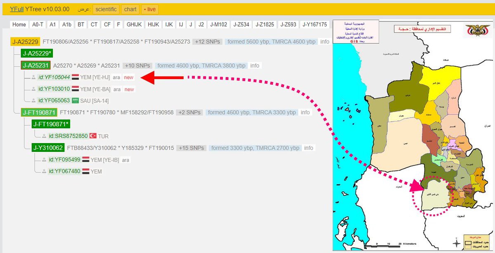The image size is (495, 253).
Task: Open info for J-A25229
Action: 325,42
